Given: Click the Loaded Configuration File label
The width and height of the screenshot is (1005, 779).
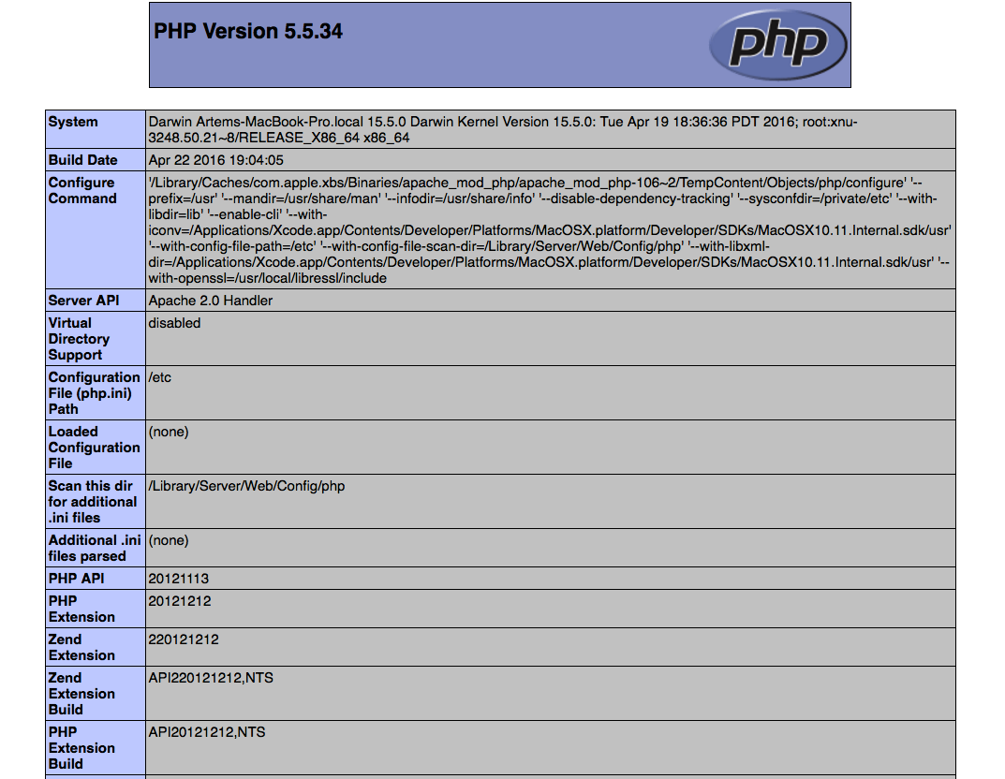Looking at the screenshot, I should click(94, 448).
